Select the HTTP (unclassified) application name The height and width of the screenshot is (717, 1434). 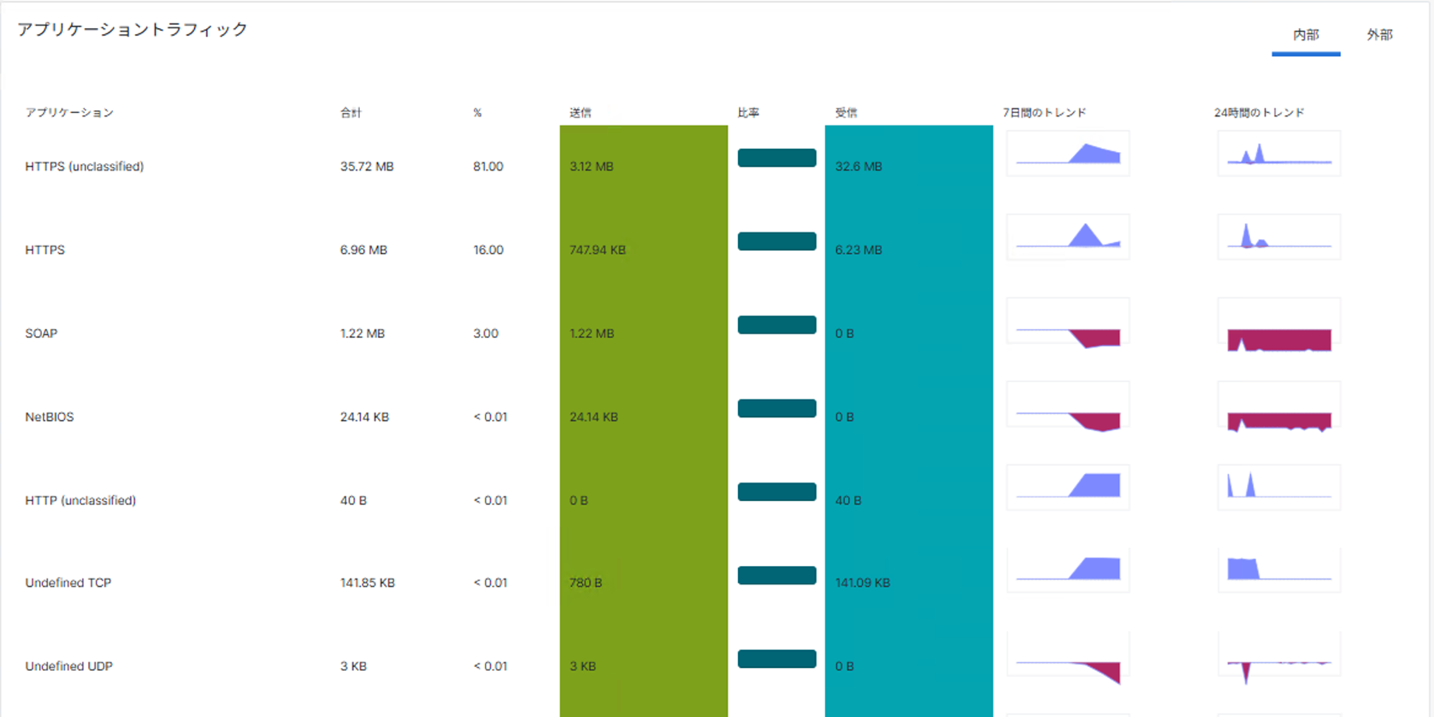pos(80,500)
